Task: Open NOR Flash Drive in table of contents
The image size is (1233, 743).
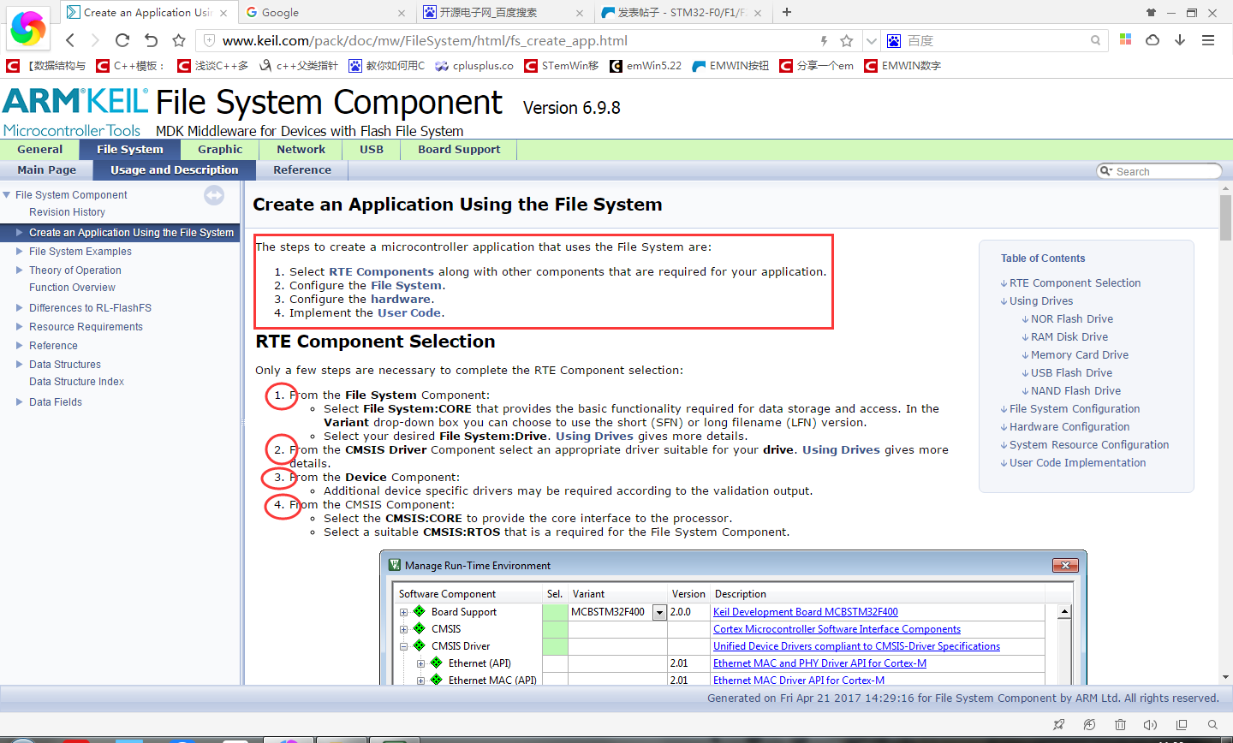Action: (x=1072, y=319)
